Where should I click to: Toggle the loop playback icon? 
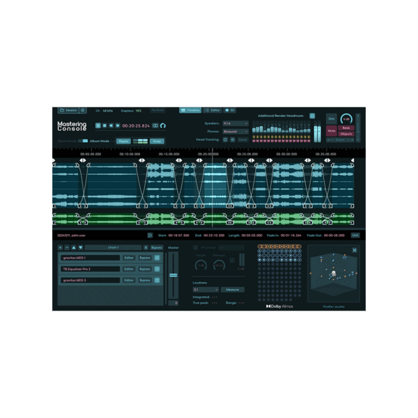(155, 125)
